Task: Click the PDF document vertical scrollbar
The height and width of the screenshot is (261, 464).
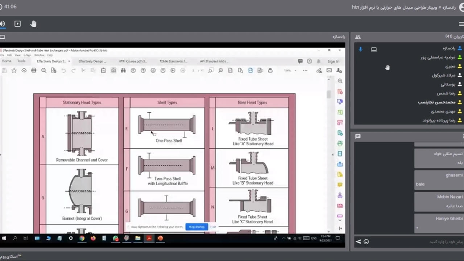Action: click(329, 94)
